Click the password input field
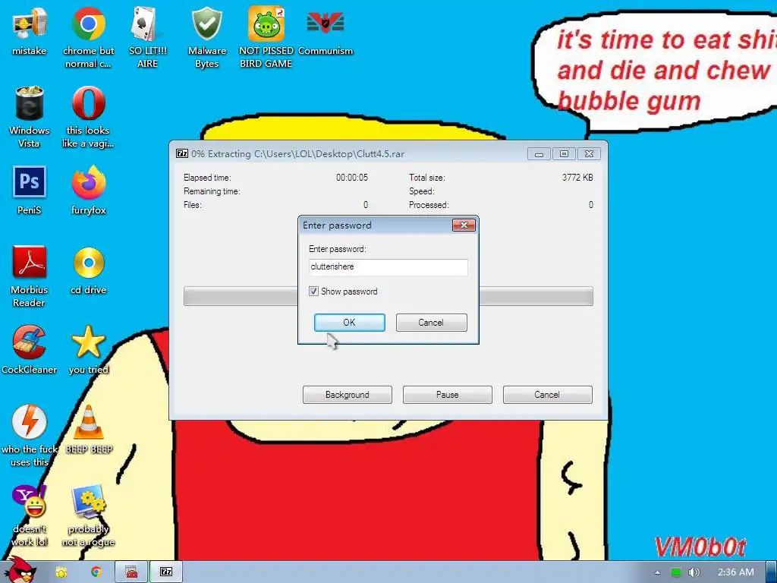 pyautogui.click(x=388, y=266)
